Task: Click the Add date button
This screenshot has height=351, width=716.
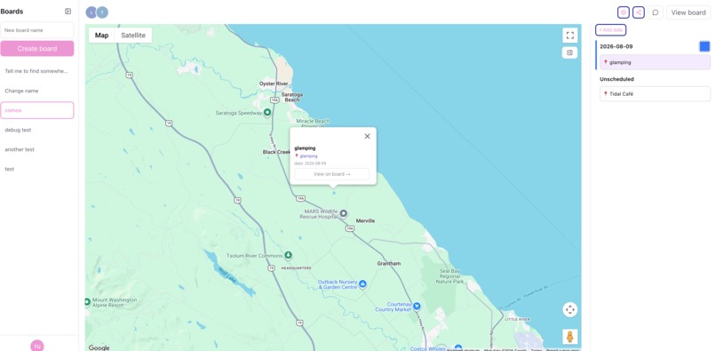Action: (610, 29)
